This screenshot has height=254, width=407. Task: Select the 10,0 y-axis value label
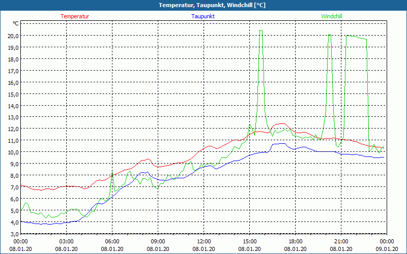12,152
